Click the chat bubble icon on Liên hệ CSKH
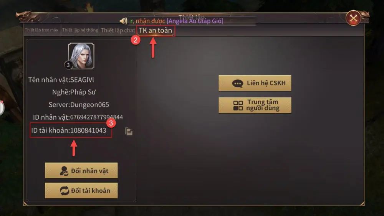 click(x=237, y=83)
